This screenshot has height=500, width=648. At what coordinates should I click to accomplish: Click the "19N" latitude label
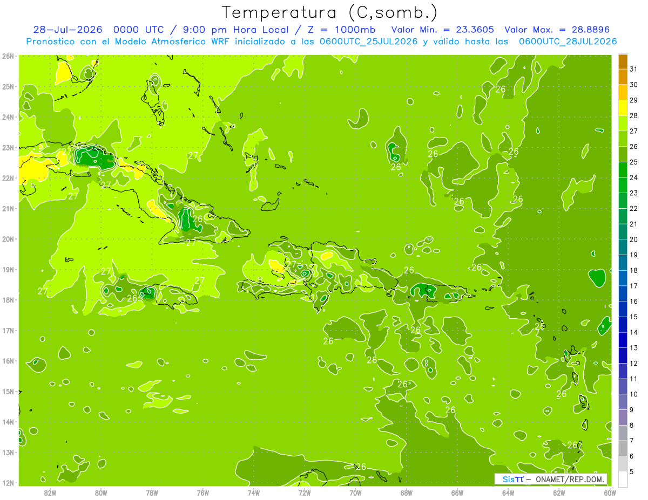[8, 270]
